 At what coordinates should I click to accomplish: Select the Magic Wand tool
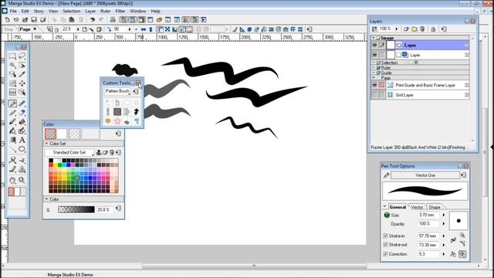pyautogui.click(x=12, y=66)
